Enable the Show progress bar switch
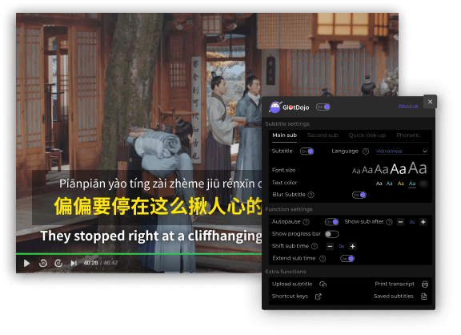 click(331, 234)
